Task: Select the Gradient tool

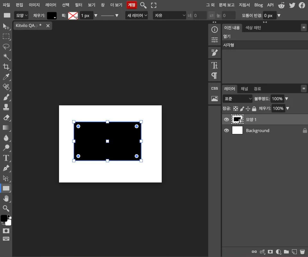Action: (6, 128)
